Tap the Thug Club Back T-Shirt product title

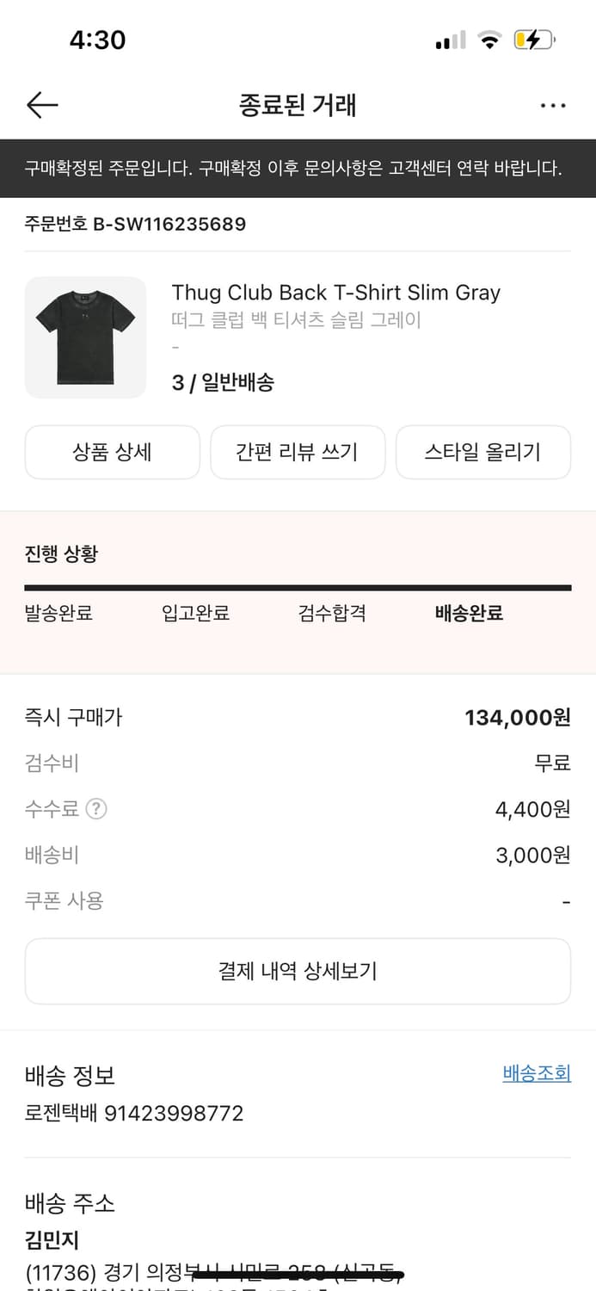(x=336, y=293)
